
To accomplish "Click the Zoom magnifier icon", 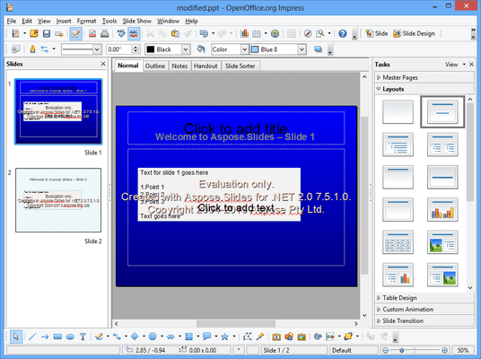I will tap(320, 33).
